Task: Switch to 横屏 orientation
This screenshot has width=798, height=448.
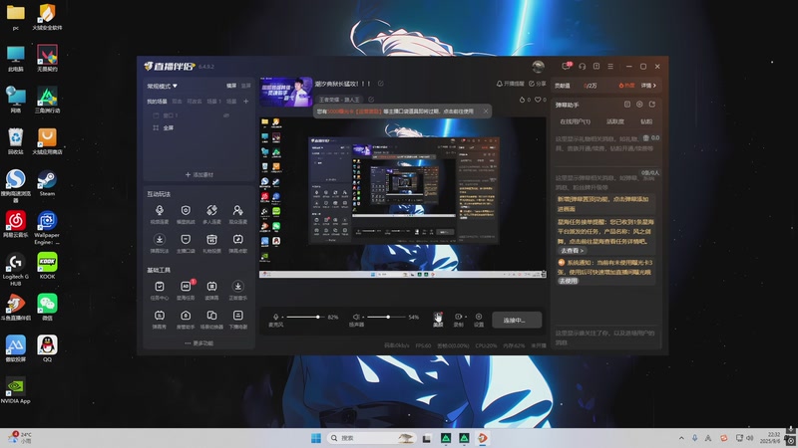Action: pyautogui.click(x=231, y=86)
